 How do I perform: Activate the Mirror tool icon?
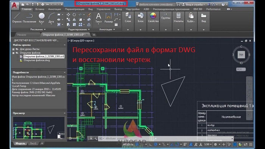click(x=74, y=20)
